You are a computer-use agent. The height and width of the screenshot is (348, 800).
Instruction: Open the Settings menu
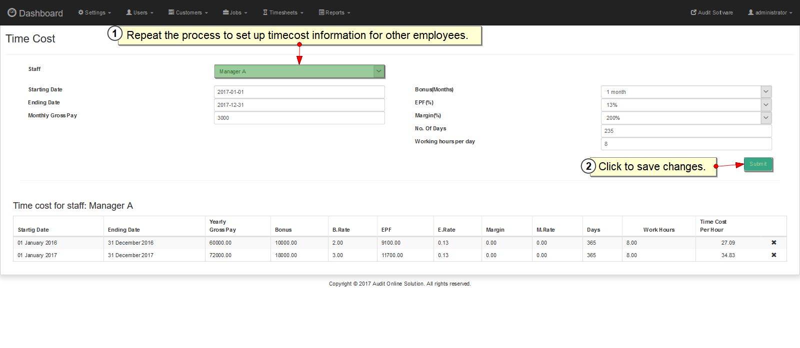pos(94,12)
